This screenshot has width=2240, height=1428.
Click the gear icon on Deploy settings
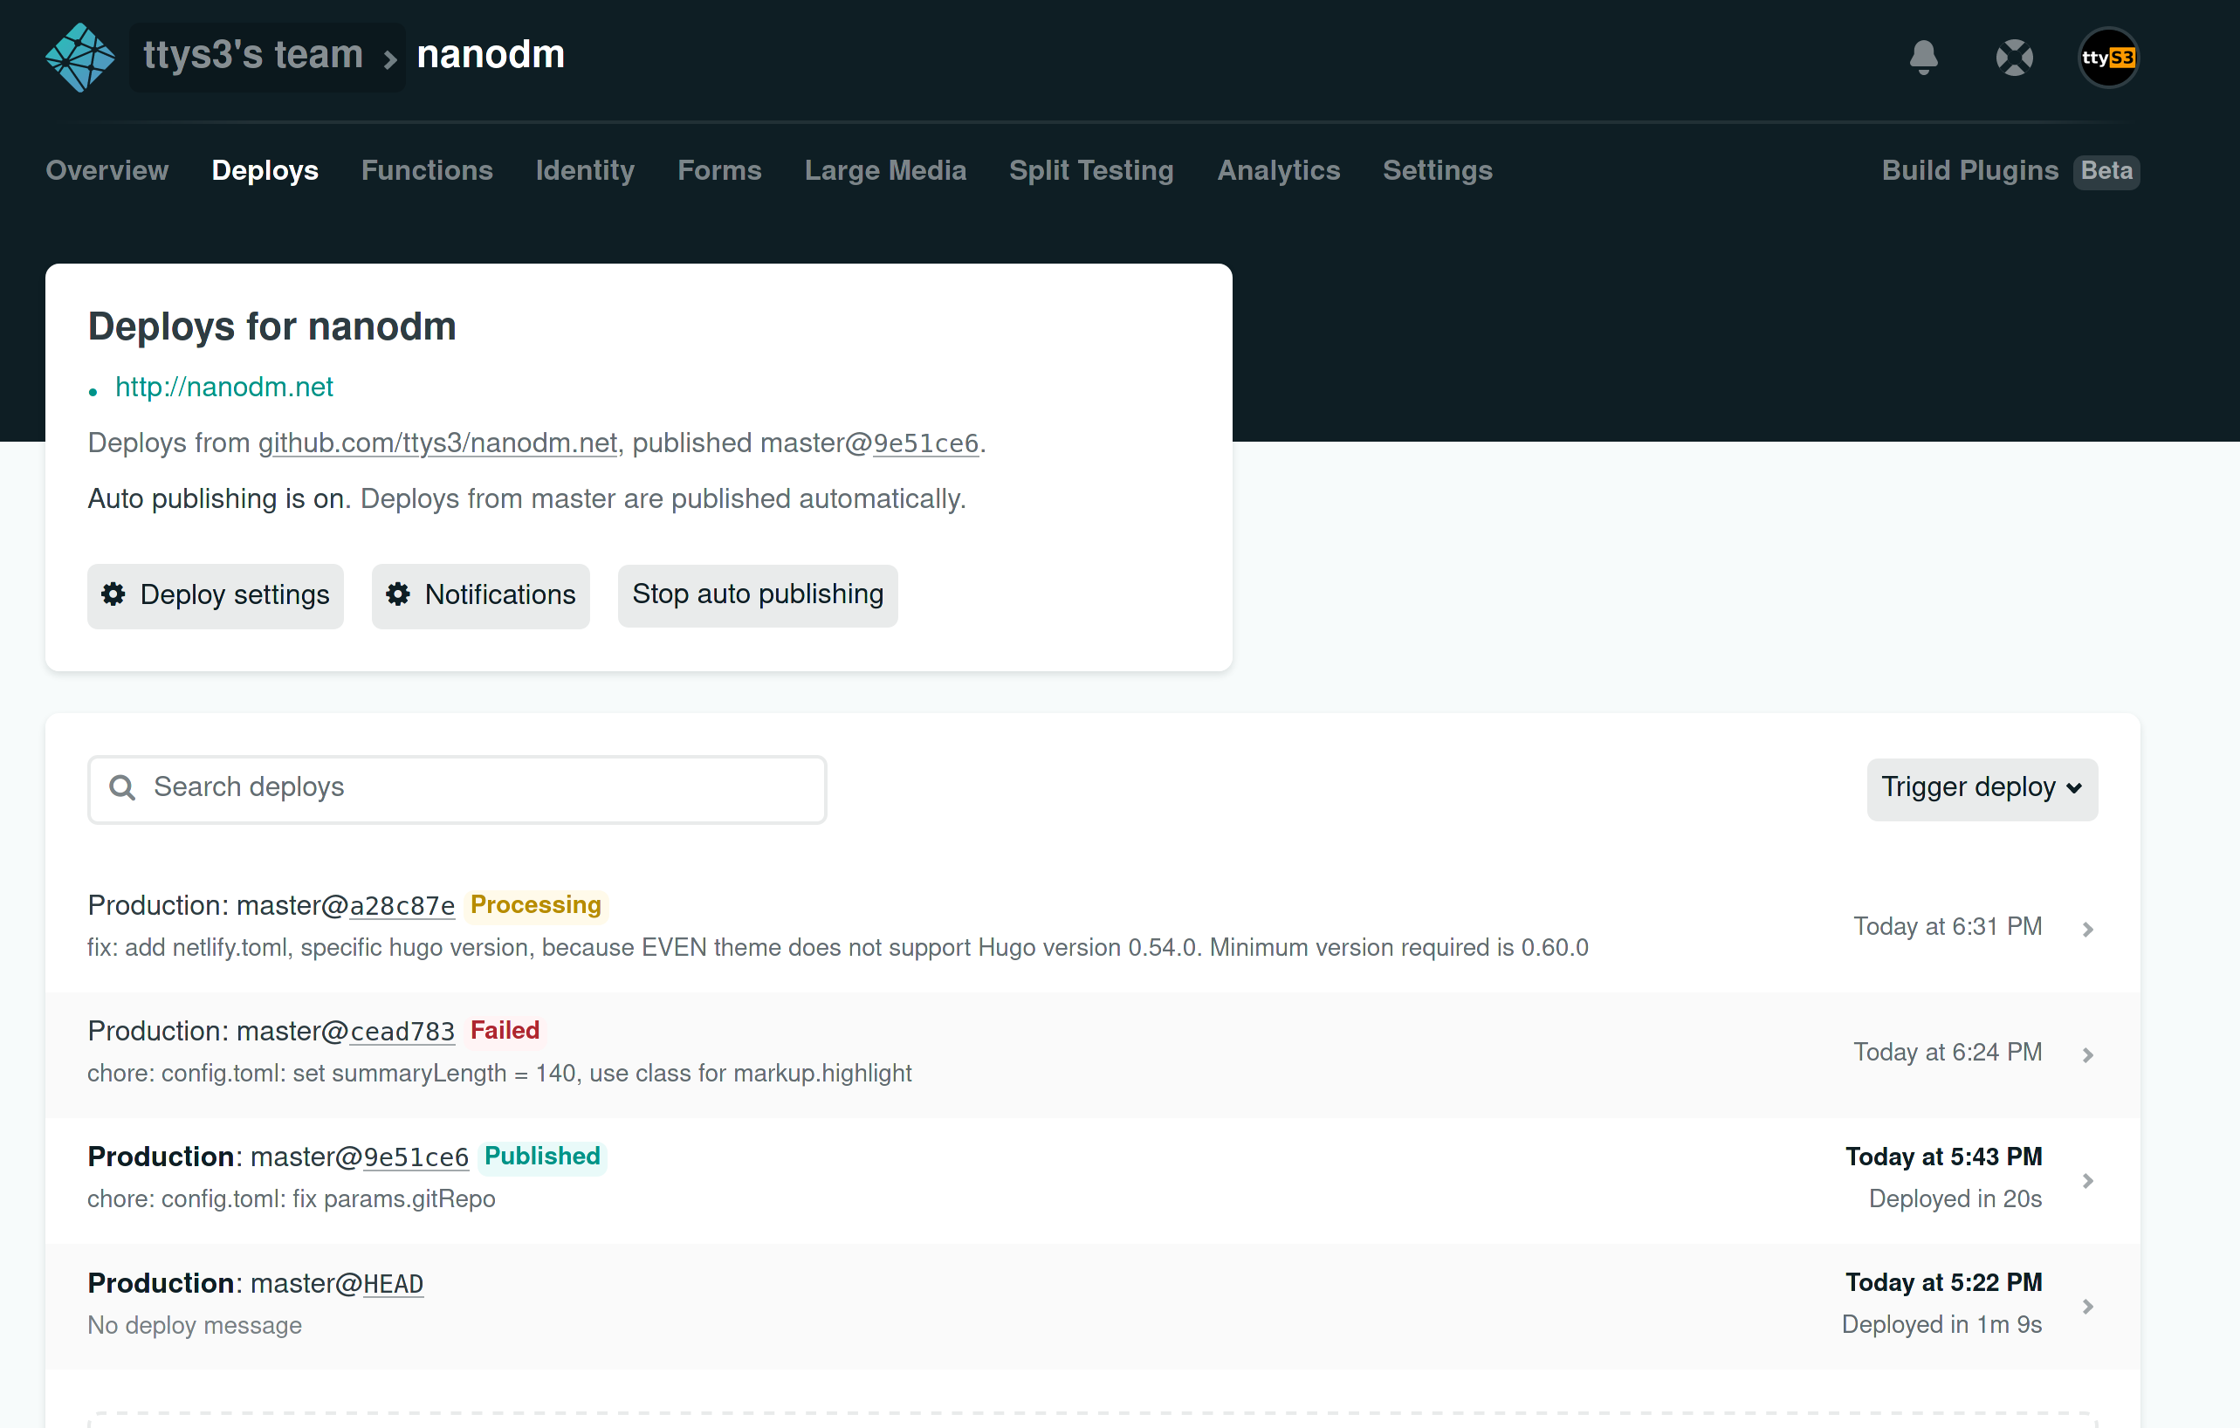point(113,594)
